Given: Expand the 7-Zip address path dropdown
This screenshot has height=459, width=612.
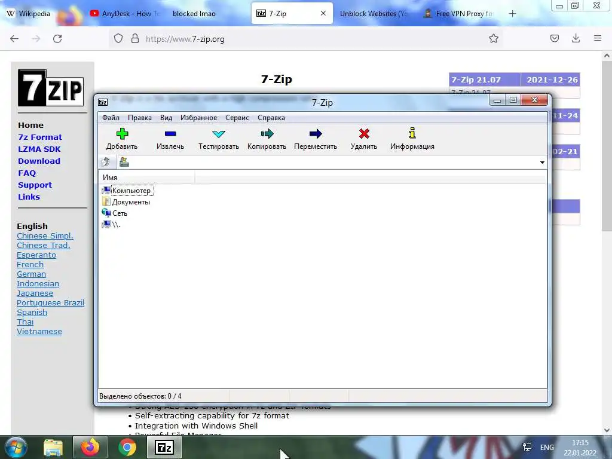Looking at the screenshot, I should (542, 163).
